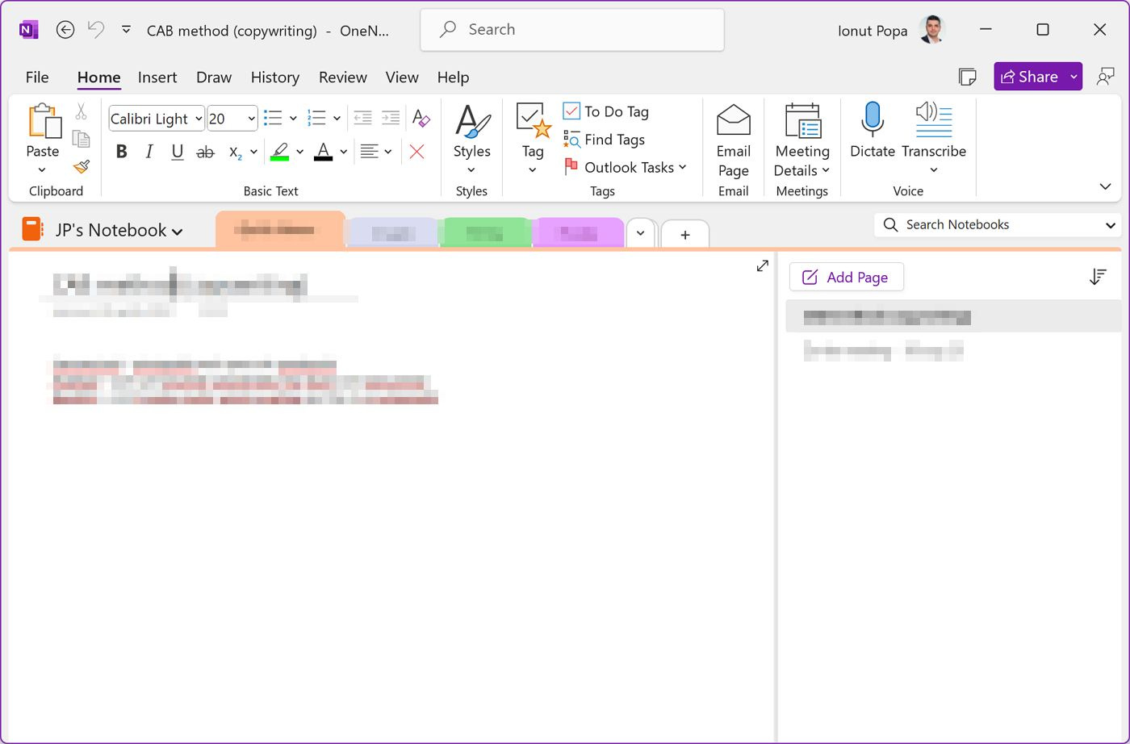Apply bullet list formatting
This screenshot has width=1130, height=744.
[273, 119]
